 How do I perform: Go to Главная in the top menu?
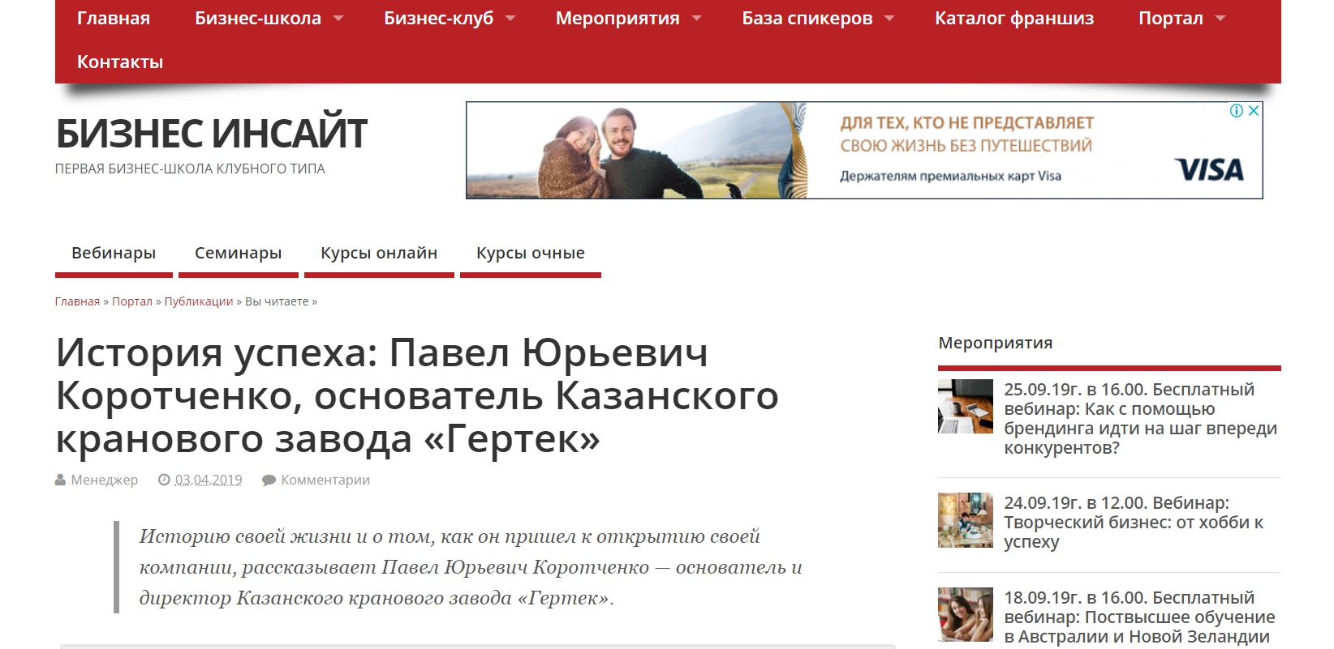point(114,19)
